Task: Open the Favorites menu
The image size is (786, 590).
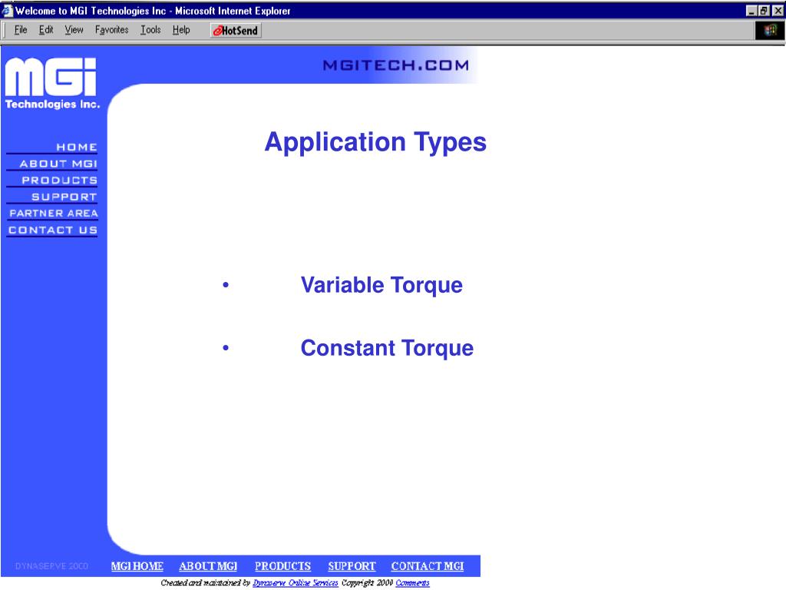Action: coord(112,30)
